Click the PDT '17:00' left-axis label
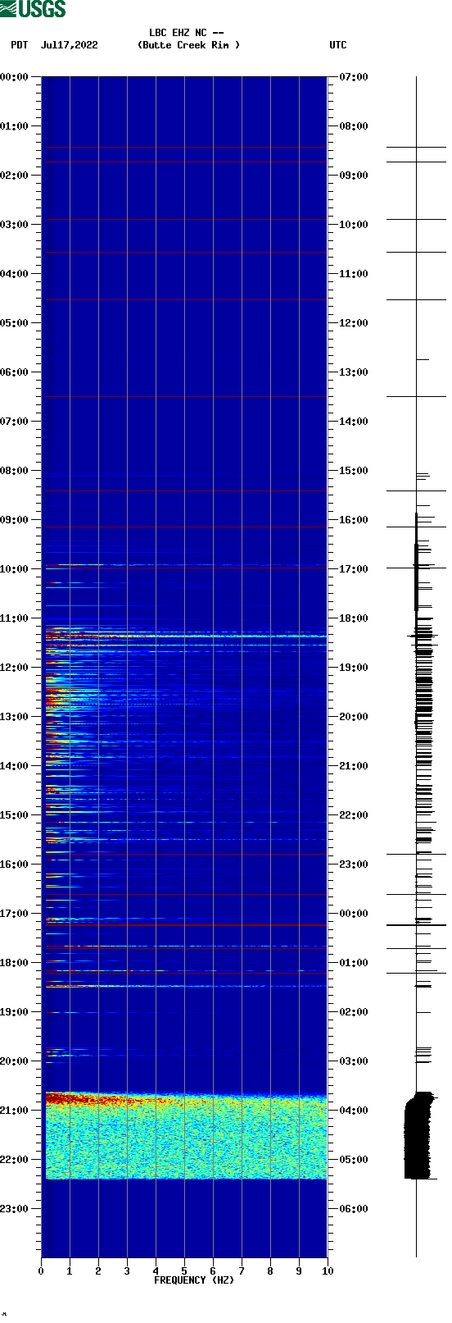 [x=14, y=914]
